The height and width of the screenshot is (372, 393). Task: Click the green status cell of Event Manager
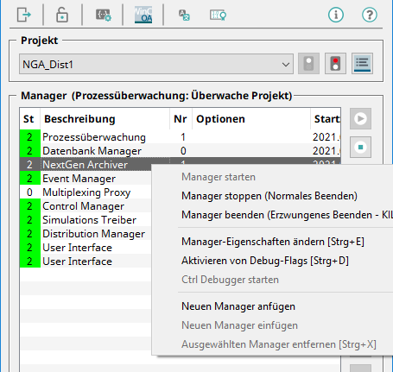point(30,179)
